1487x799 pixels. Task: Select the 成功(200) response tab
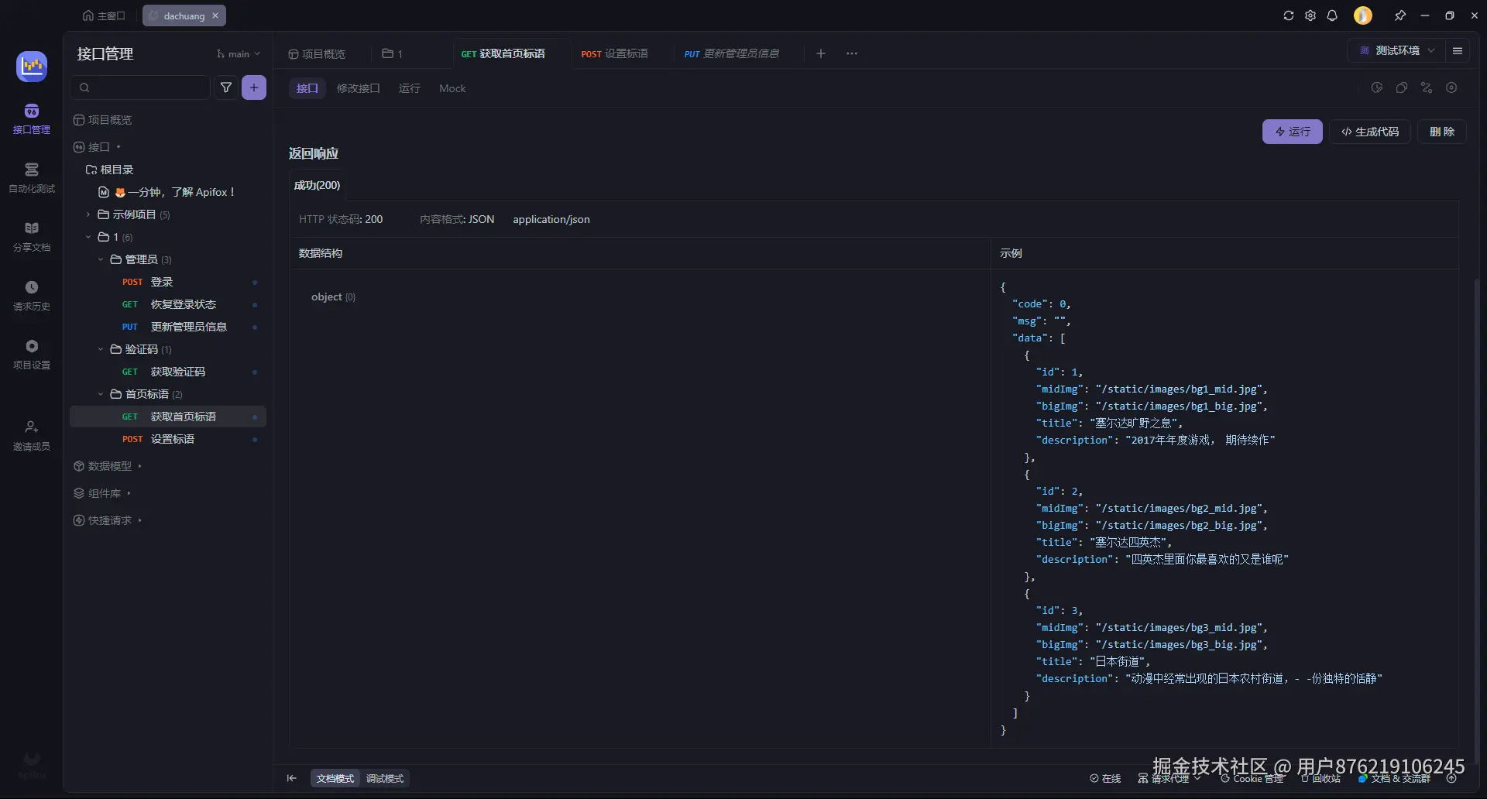point(317,185)
